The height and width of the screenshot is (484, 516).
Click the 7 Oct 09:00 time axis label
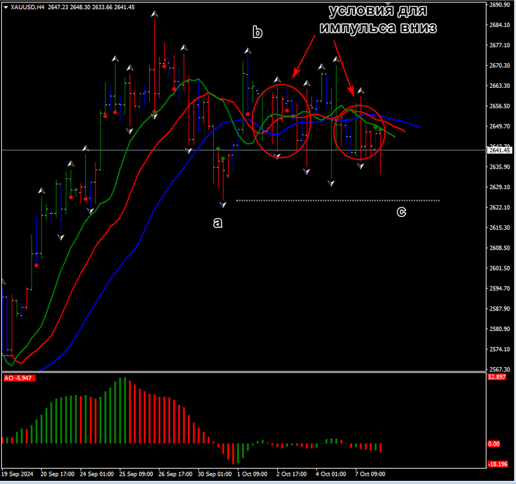[x=370, y=474]
